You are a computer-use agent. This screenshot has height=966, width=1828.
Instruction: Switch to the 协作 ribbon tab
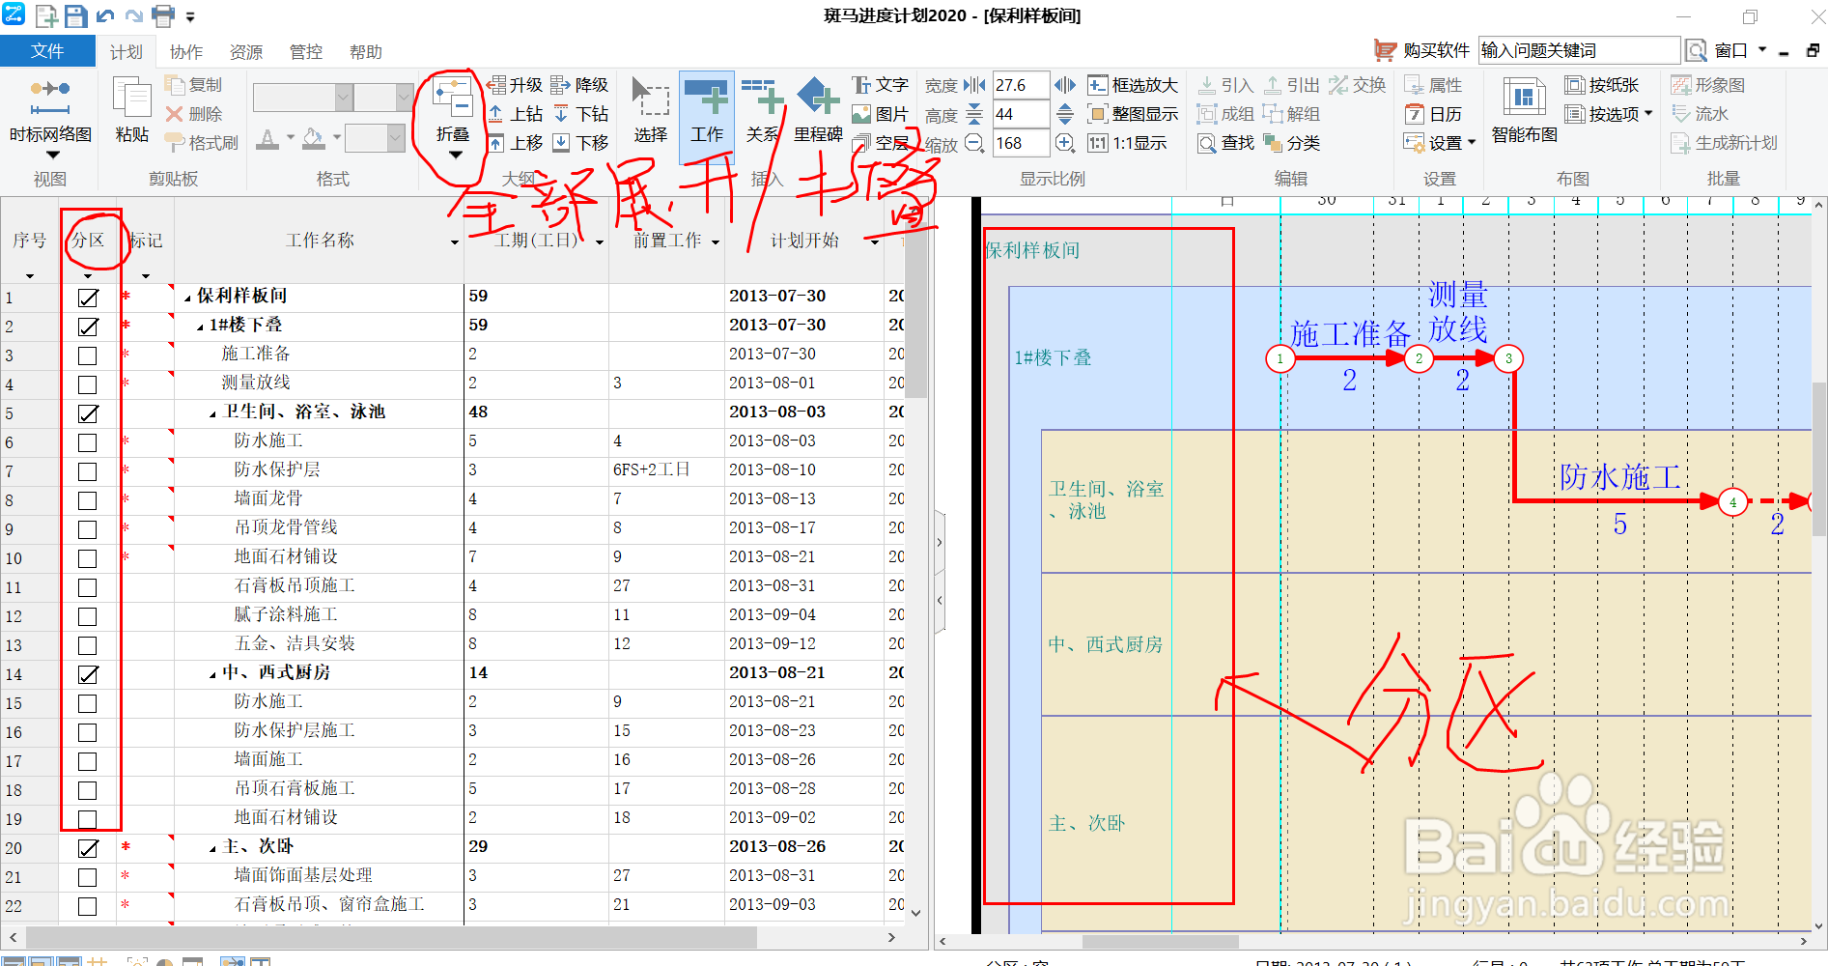pyautogui.click(x=185, y=52)
